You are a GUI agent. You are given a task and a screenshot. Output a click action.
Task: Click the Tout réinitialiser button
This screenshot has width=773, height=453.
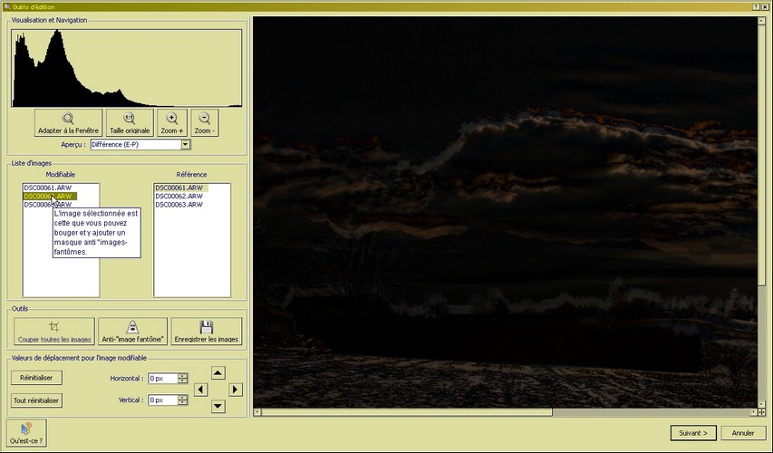[x=36, y=400]
